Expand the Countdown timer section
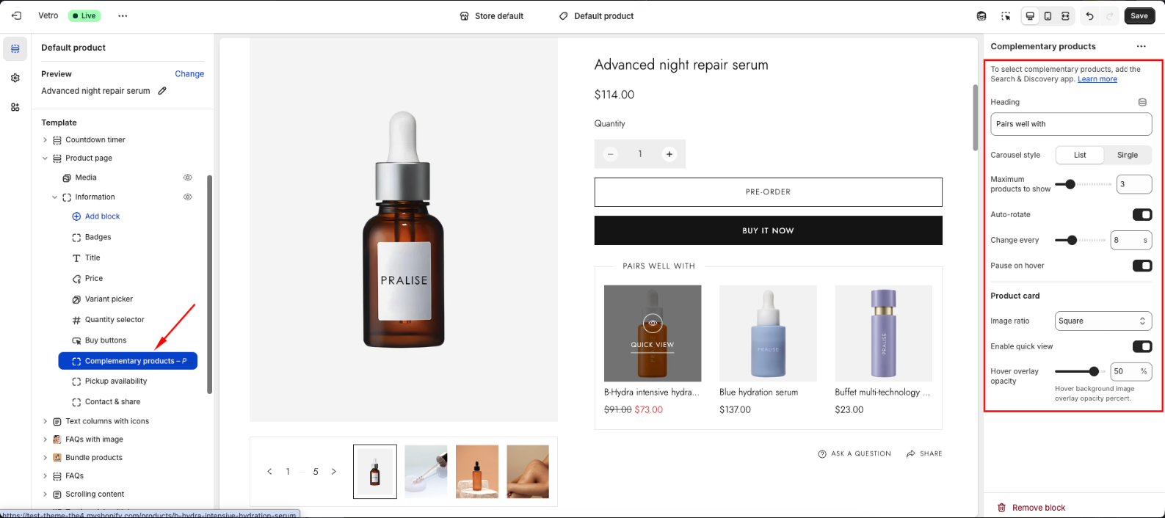Viewport: 1165px width, 518px height. (46, 140)
